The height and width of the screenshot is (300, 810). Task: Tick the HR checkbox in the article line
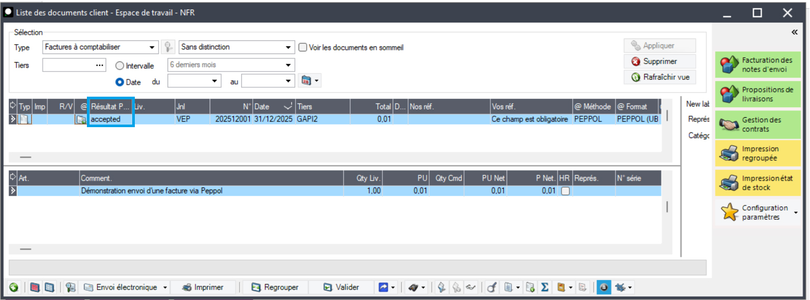point(565,191)
